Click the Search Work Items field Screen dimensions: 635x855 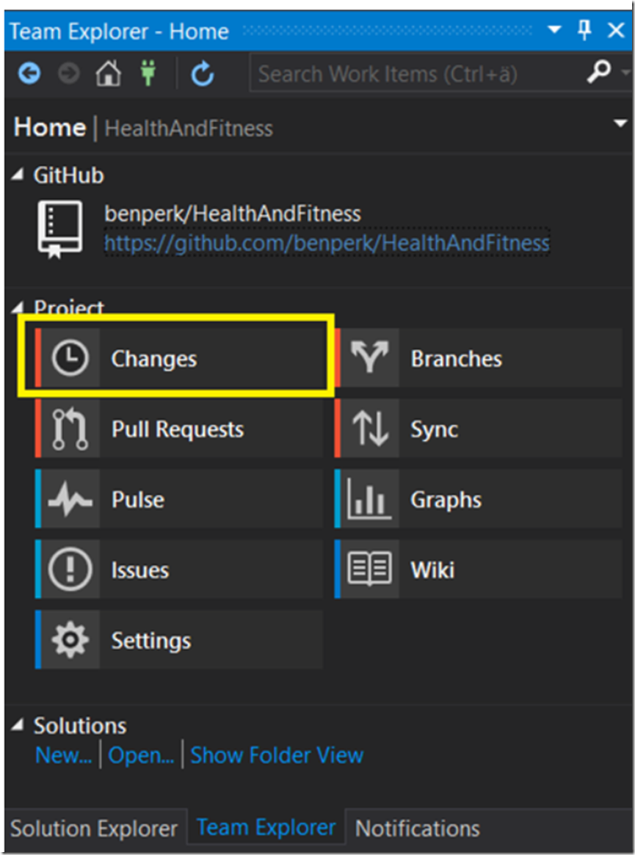415,73
